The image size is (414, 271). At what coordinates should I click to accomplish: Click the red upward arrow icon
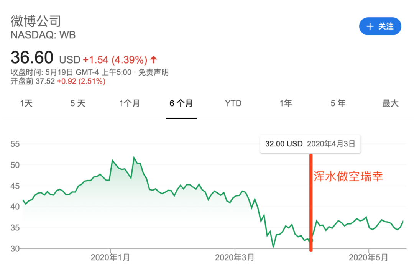tap(154, 59)
